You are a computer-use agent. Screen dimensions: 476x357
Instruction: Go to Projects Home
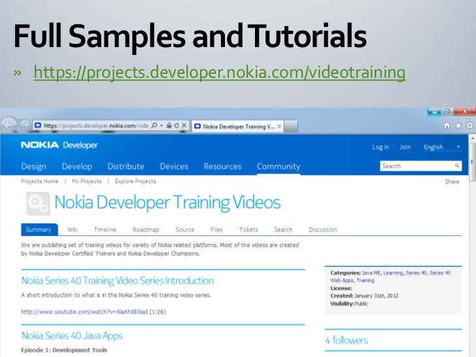click(x=39, y=181)
